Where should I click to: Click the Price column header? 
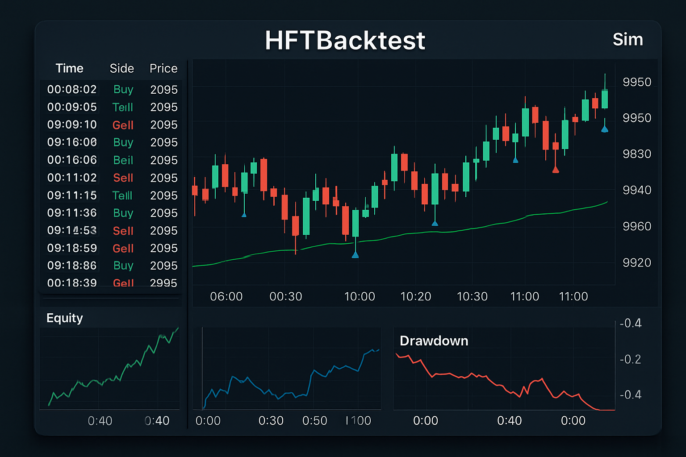click(163, 68)
